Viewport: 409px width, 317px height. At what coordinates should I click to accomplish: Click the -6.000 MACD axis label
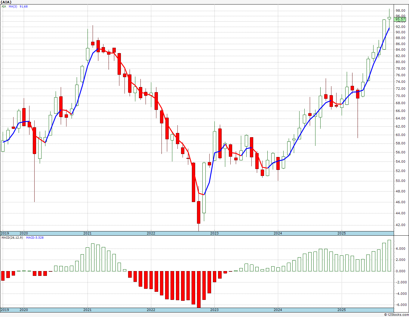point(400,305)
